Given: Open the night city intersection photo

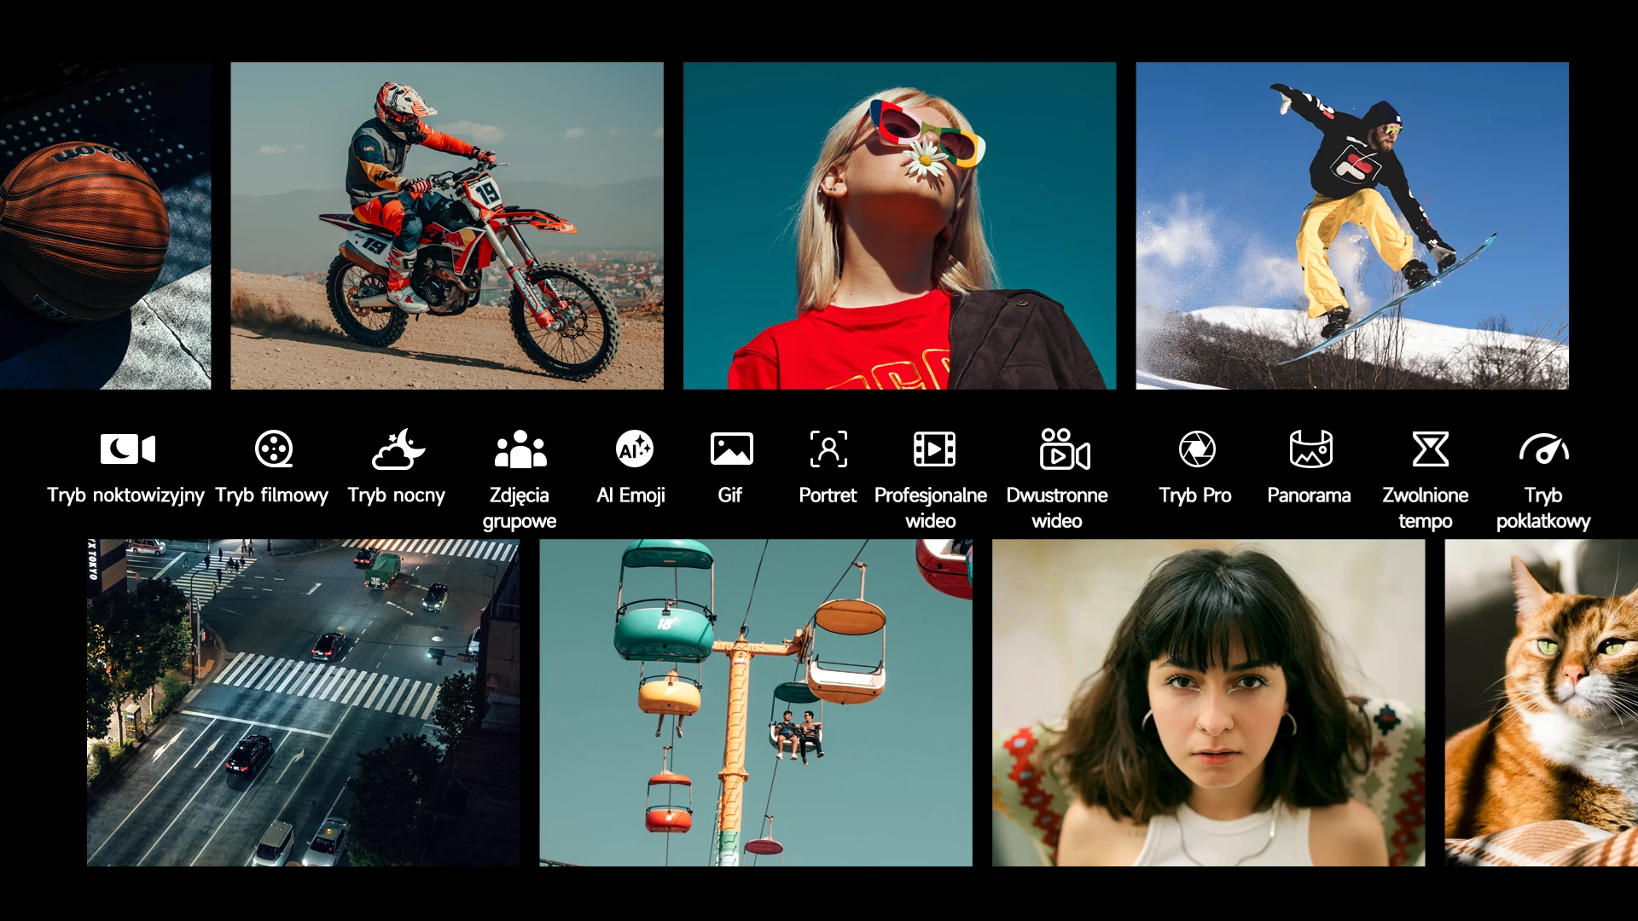Looking at the screenshot, I should coord(303,702).
